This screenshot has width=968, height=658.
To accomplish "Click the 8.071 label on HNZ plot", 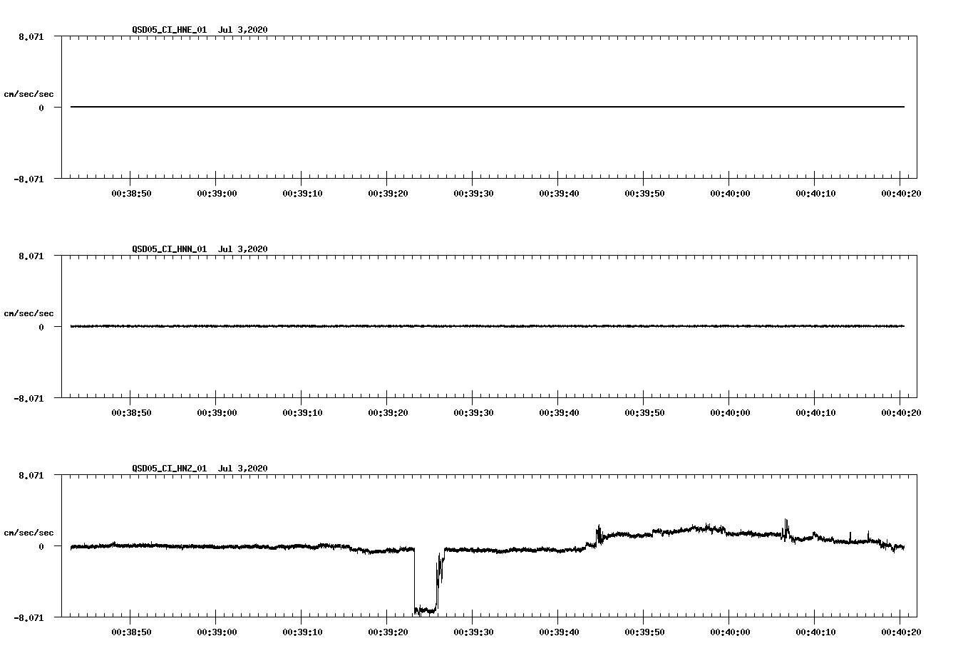I will point(31,476).
